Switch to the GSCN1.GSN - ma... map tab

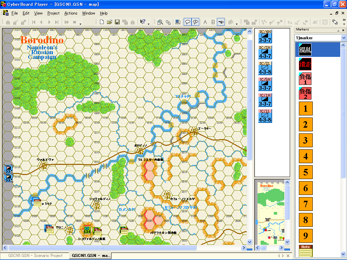click(x=91, y=256)
